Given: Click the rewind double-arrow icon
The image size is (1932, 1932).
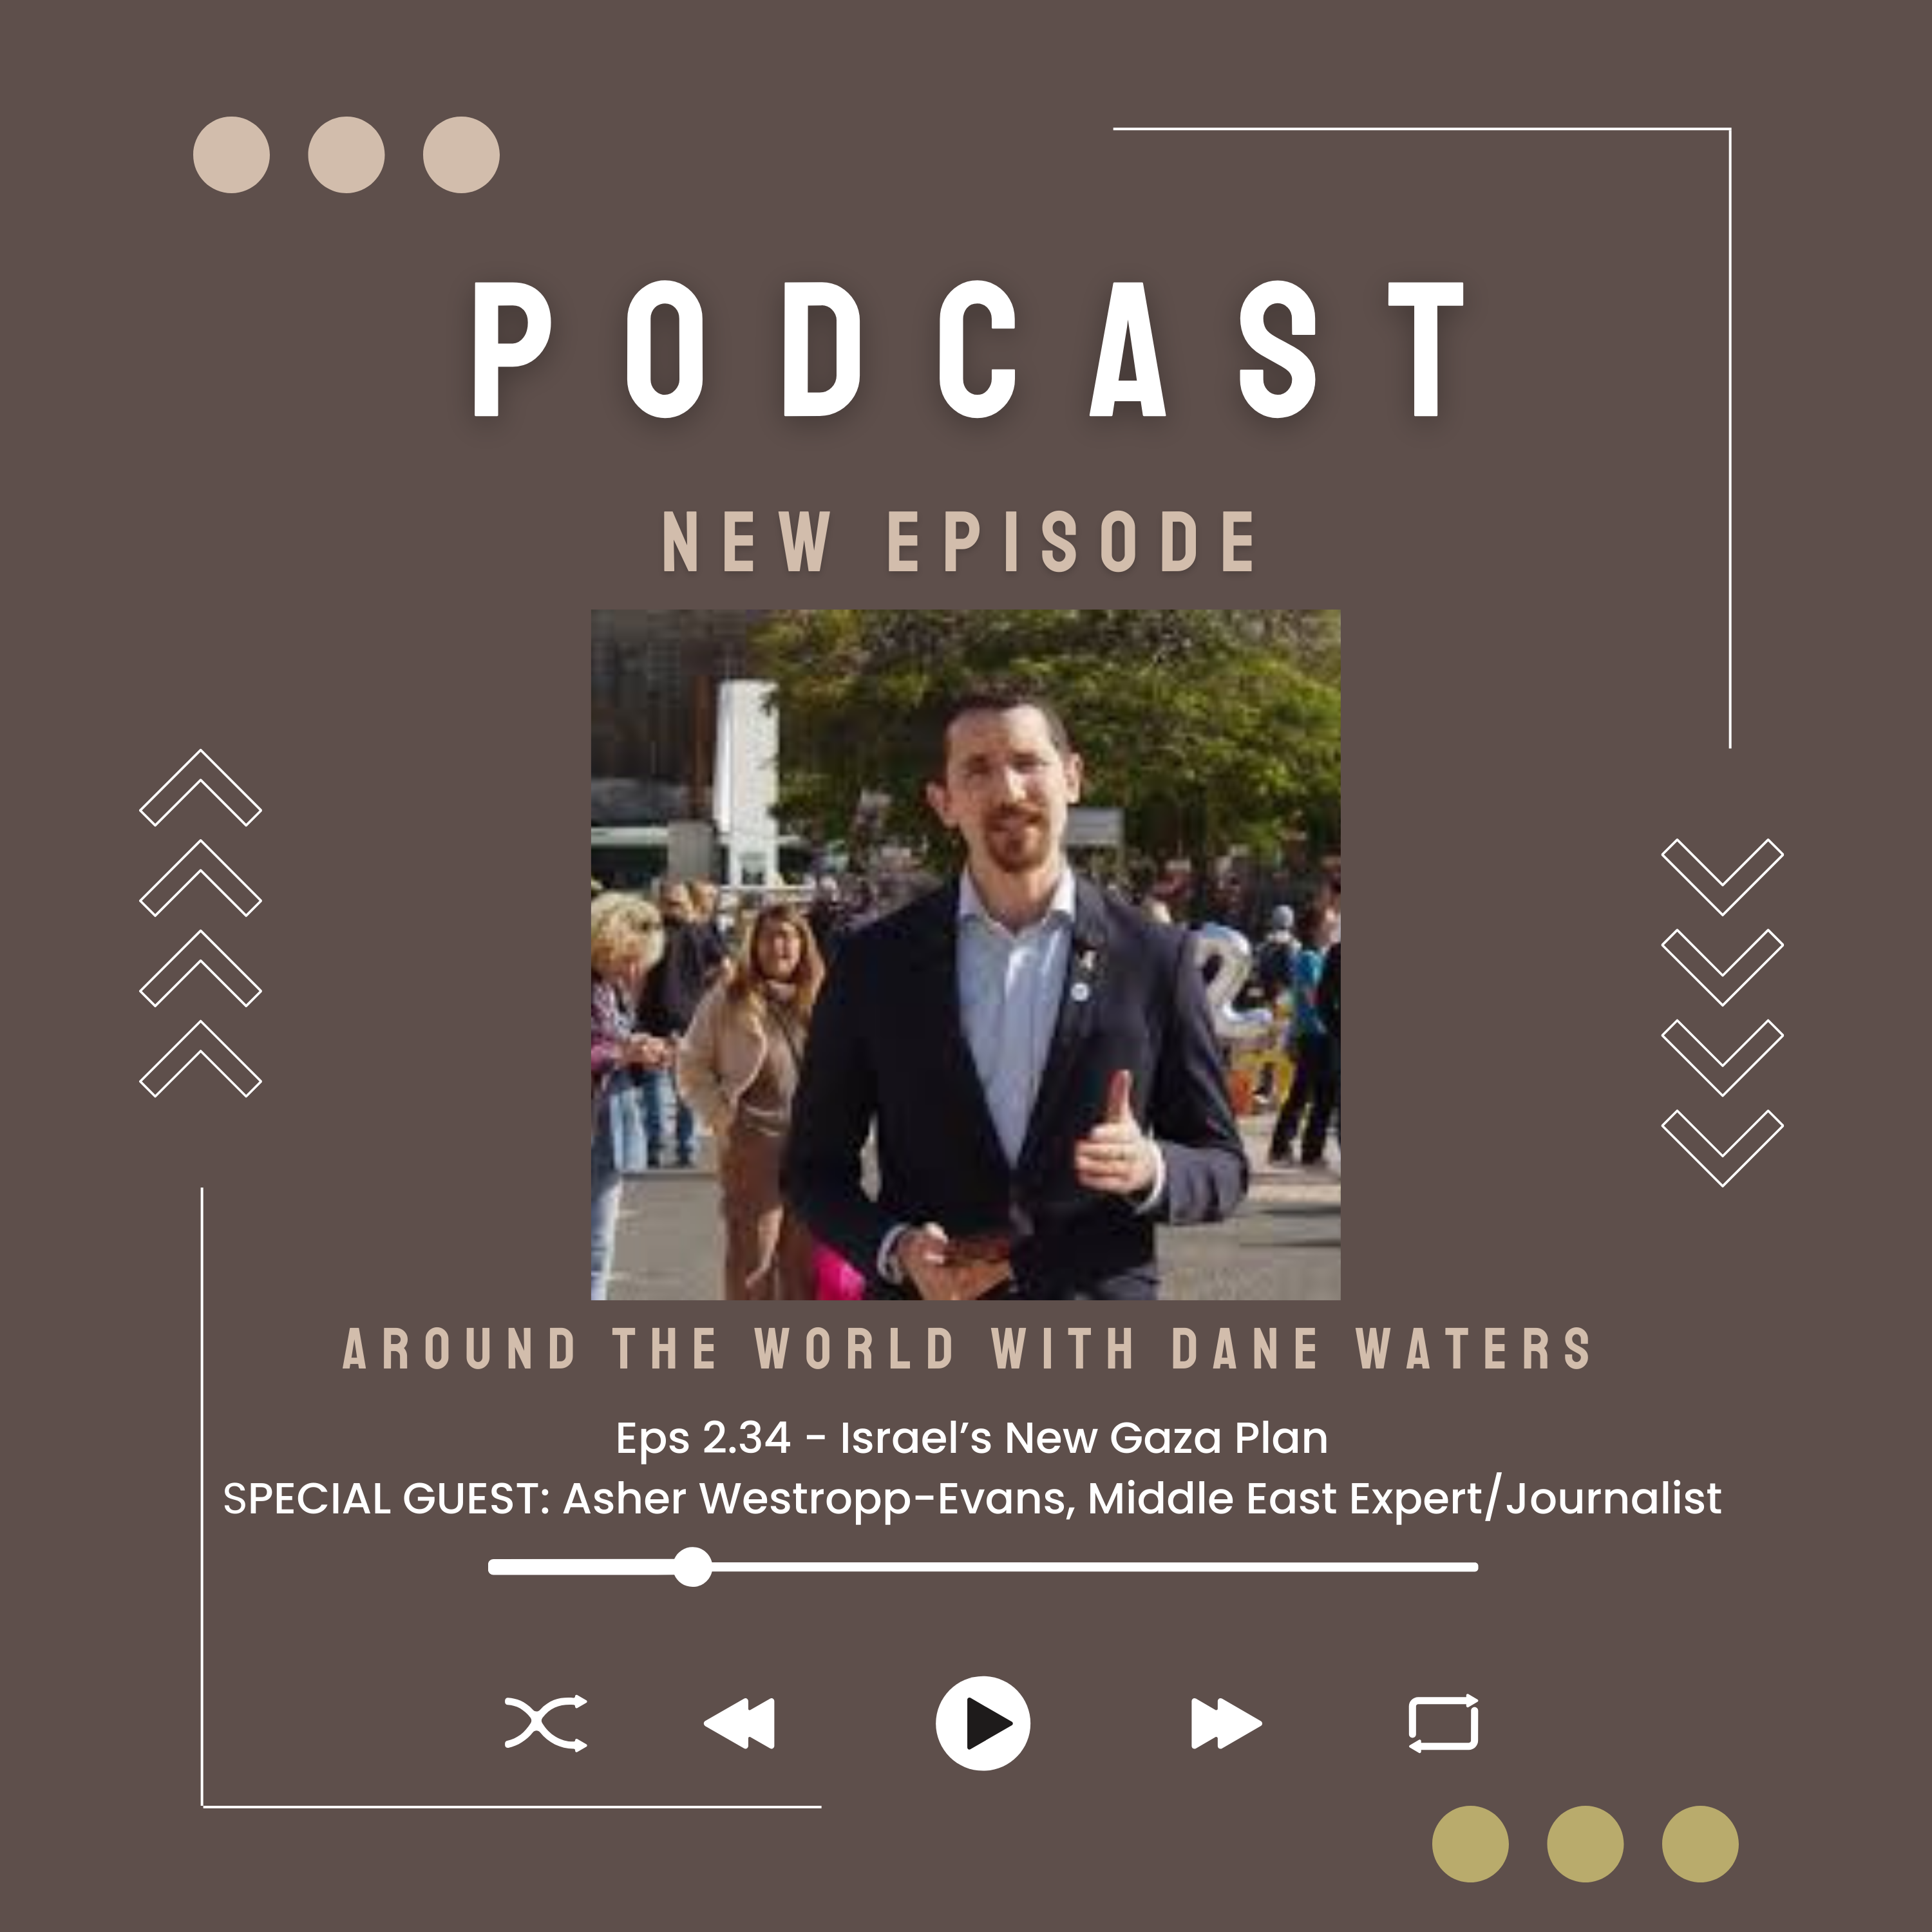Looking at the screenshot, I should pos(739,1723).
